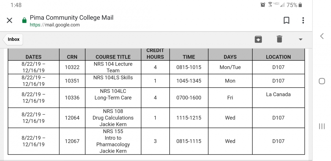Expand the more actions dropdown arrow
The width and height of the screenshot is (331, 161).
301,39
